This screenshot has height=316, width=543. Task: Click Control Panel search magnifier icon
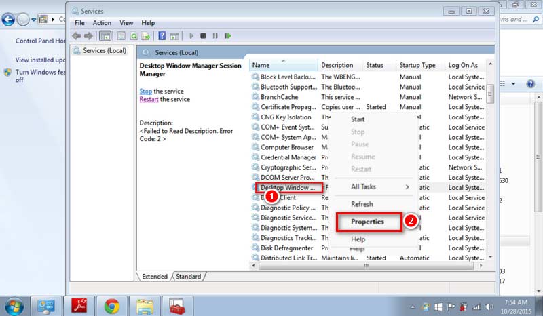pos(536,20)
